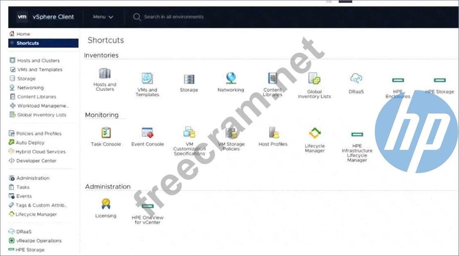Open the Task Console monitoring icon
This screenshot has width=459, height=256.
(106, 133)
